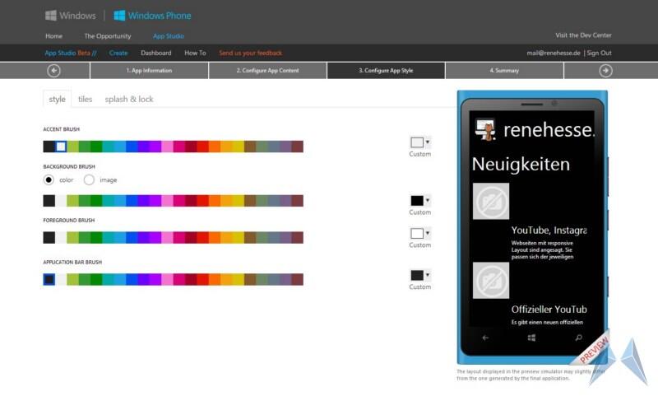Go to step 2 Configure App Content

tap(267, 71)
